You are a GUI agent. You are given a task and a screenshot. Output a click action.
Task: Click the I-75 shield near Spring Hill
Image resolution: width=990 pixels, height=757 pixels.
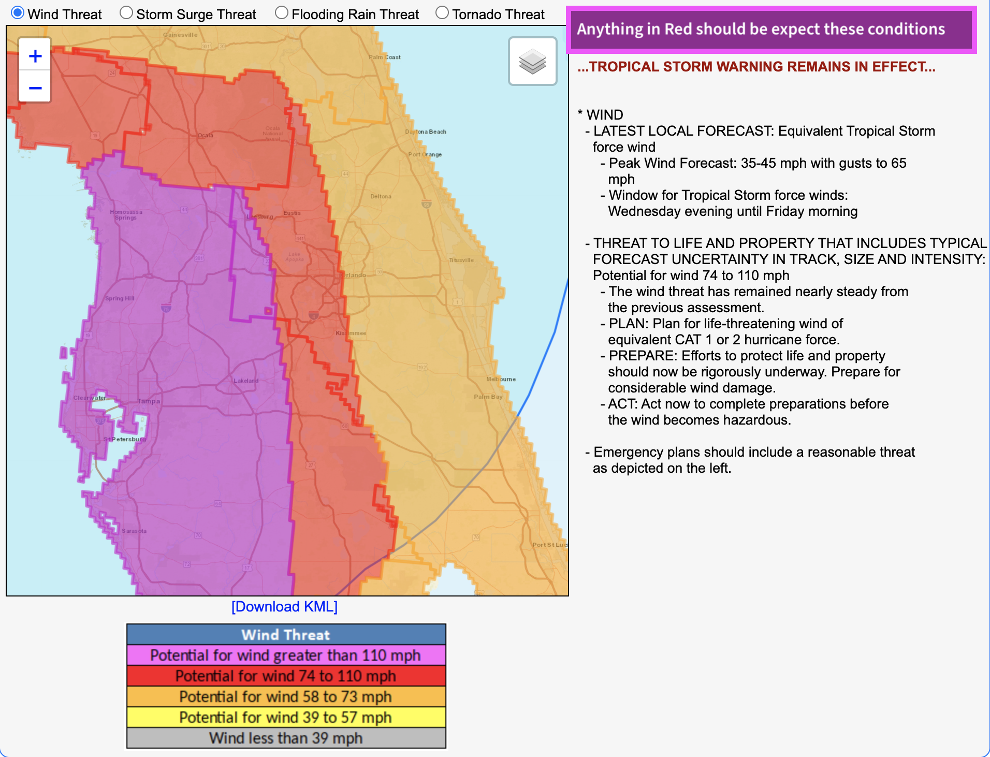tap(166, 309)
